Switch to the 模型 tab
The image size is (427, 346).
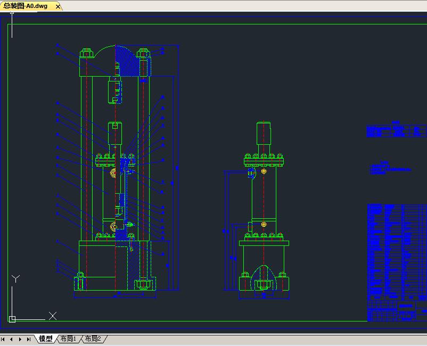tap(45, 339)
